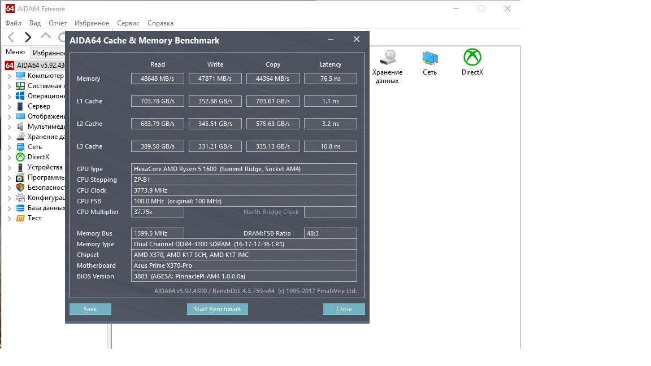Image resolution: width=651 pixels, height=366 pixels.
Task: Click the Тест benchmark icon in tree
Action: (x=20, y=218)
